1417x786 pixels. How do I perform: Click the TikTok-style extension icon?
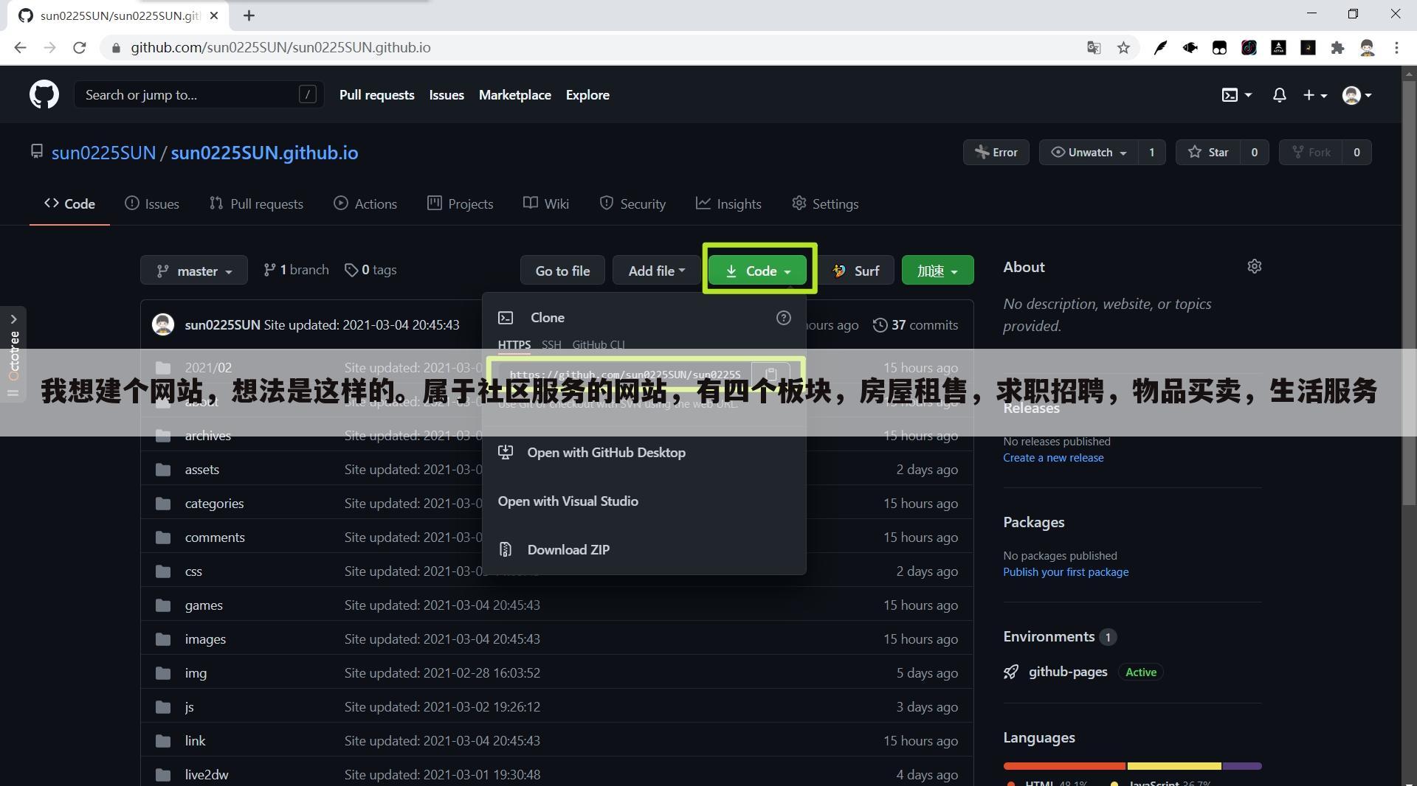(1249, 48)
